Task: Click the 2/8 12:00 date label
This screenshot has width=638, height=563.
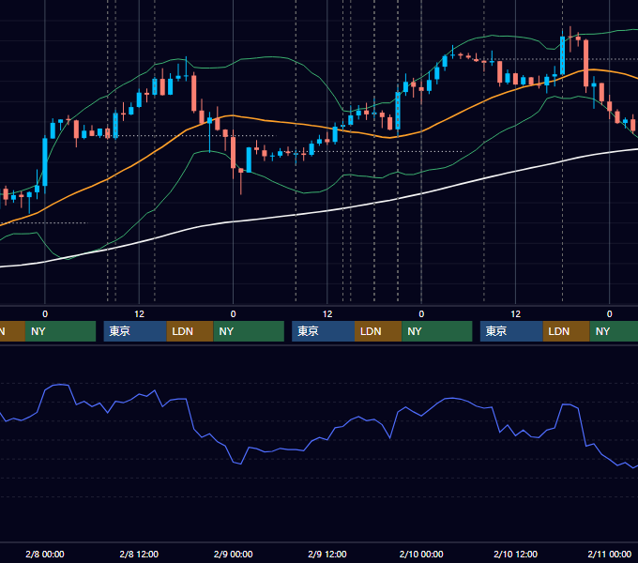Action: pos(139,554)
